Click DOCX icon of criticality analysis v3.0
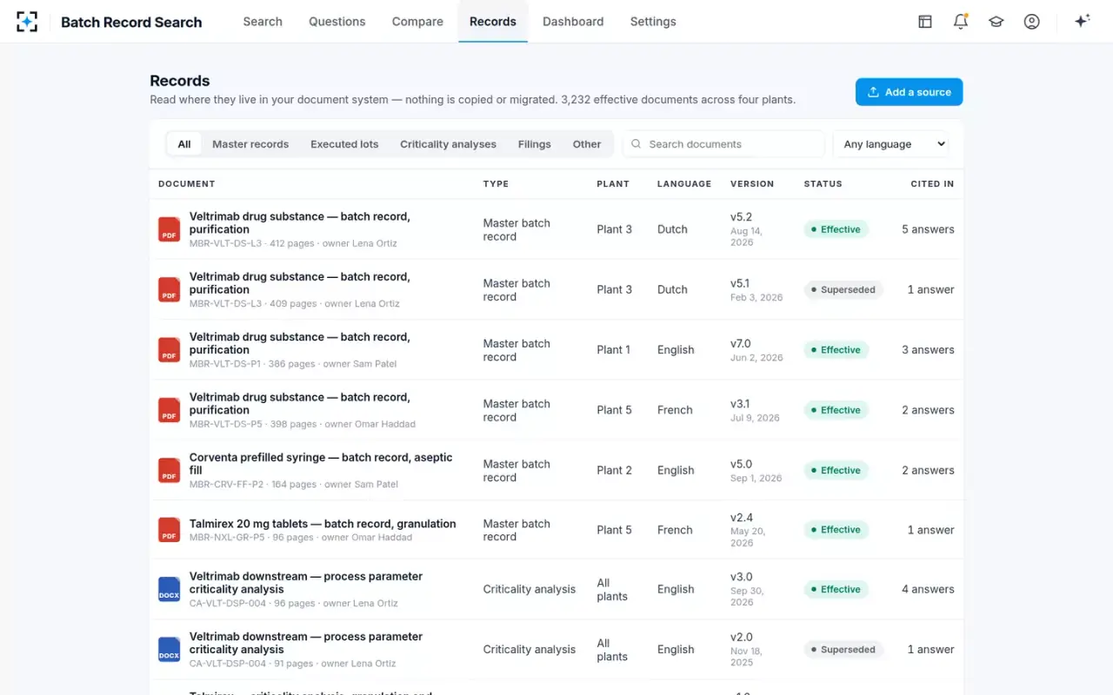 (x=169, y=590)
